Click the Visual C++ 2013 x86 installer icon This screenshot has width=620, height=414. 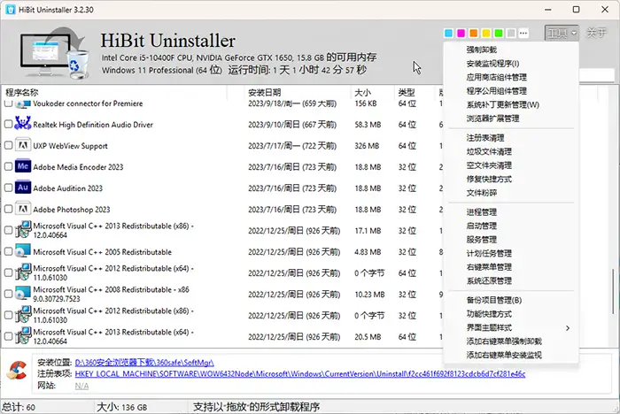click(x=23, y=229)
